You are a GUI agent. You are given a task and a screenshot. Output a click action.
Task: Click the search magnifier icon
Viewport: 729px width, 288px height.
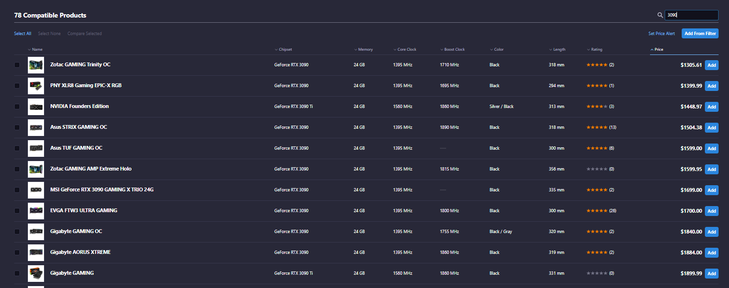pyautogui.click(x=660, y=15)
